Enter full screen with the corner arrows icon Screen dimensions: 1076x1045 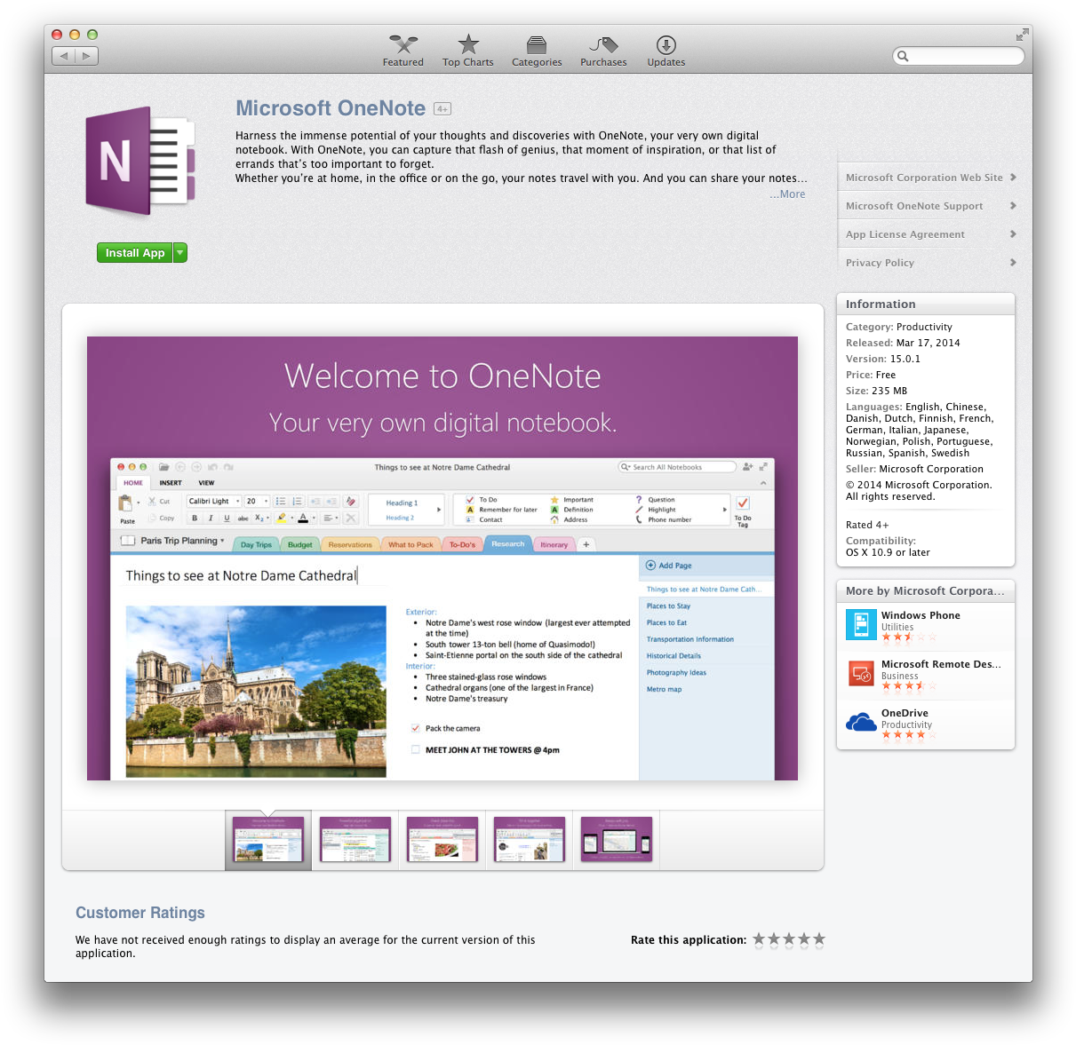pos(1022,35)
